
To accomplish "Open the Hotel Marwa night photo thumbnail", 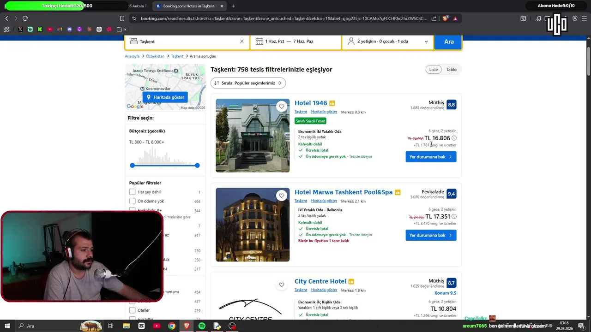I will (x=253, y=225).
